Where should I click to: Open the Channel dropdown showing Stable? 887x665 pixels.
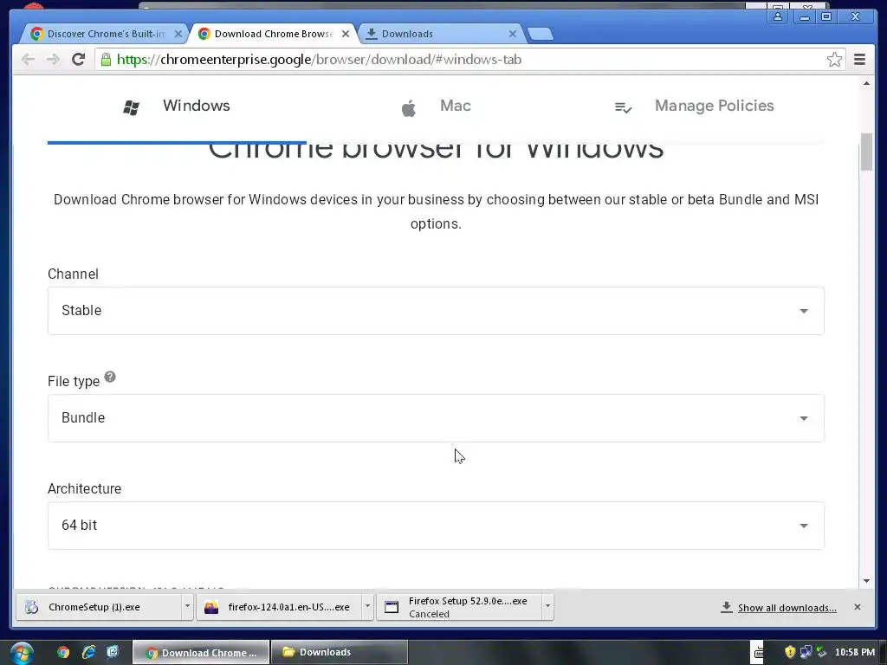point(436,311)
